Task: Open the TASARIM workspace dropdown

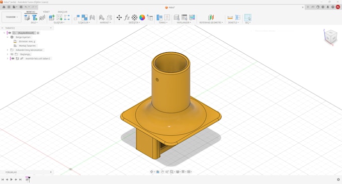Action: click(12, 17)
